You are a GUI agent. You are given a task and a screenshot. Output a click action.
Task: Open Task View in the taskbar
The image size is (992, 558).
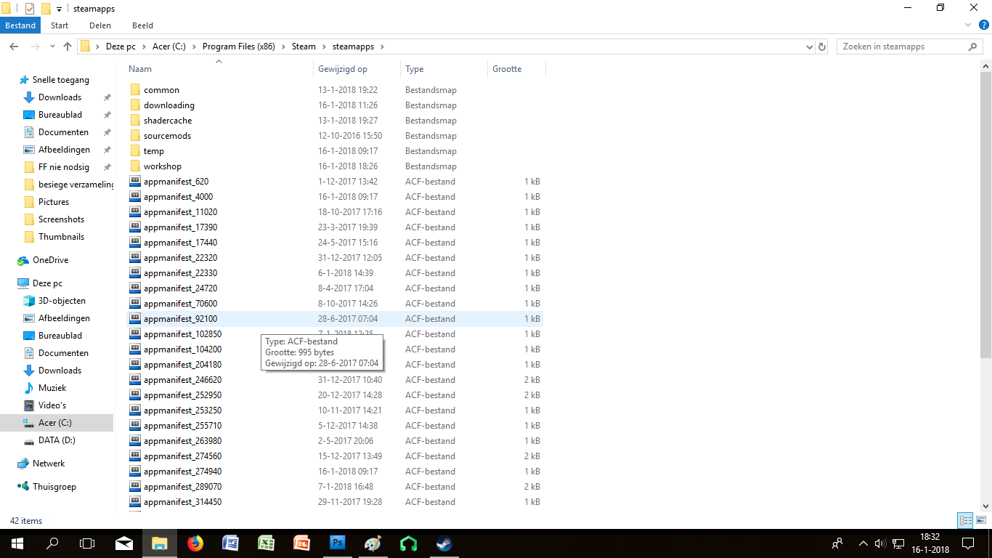87,543
